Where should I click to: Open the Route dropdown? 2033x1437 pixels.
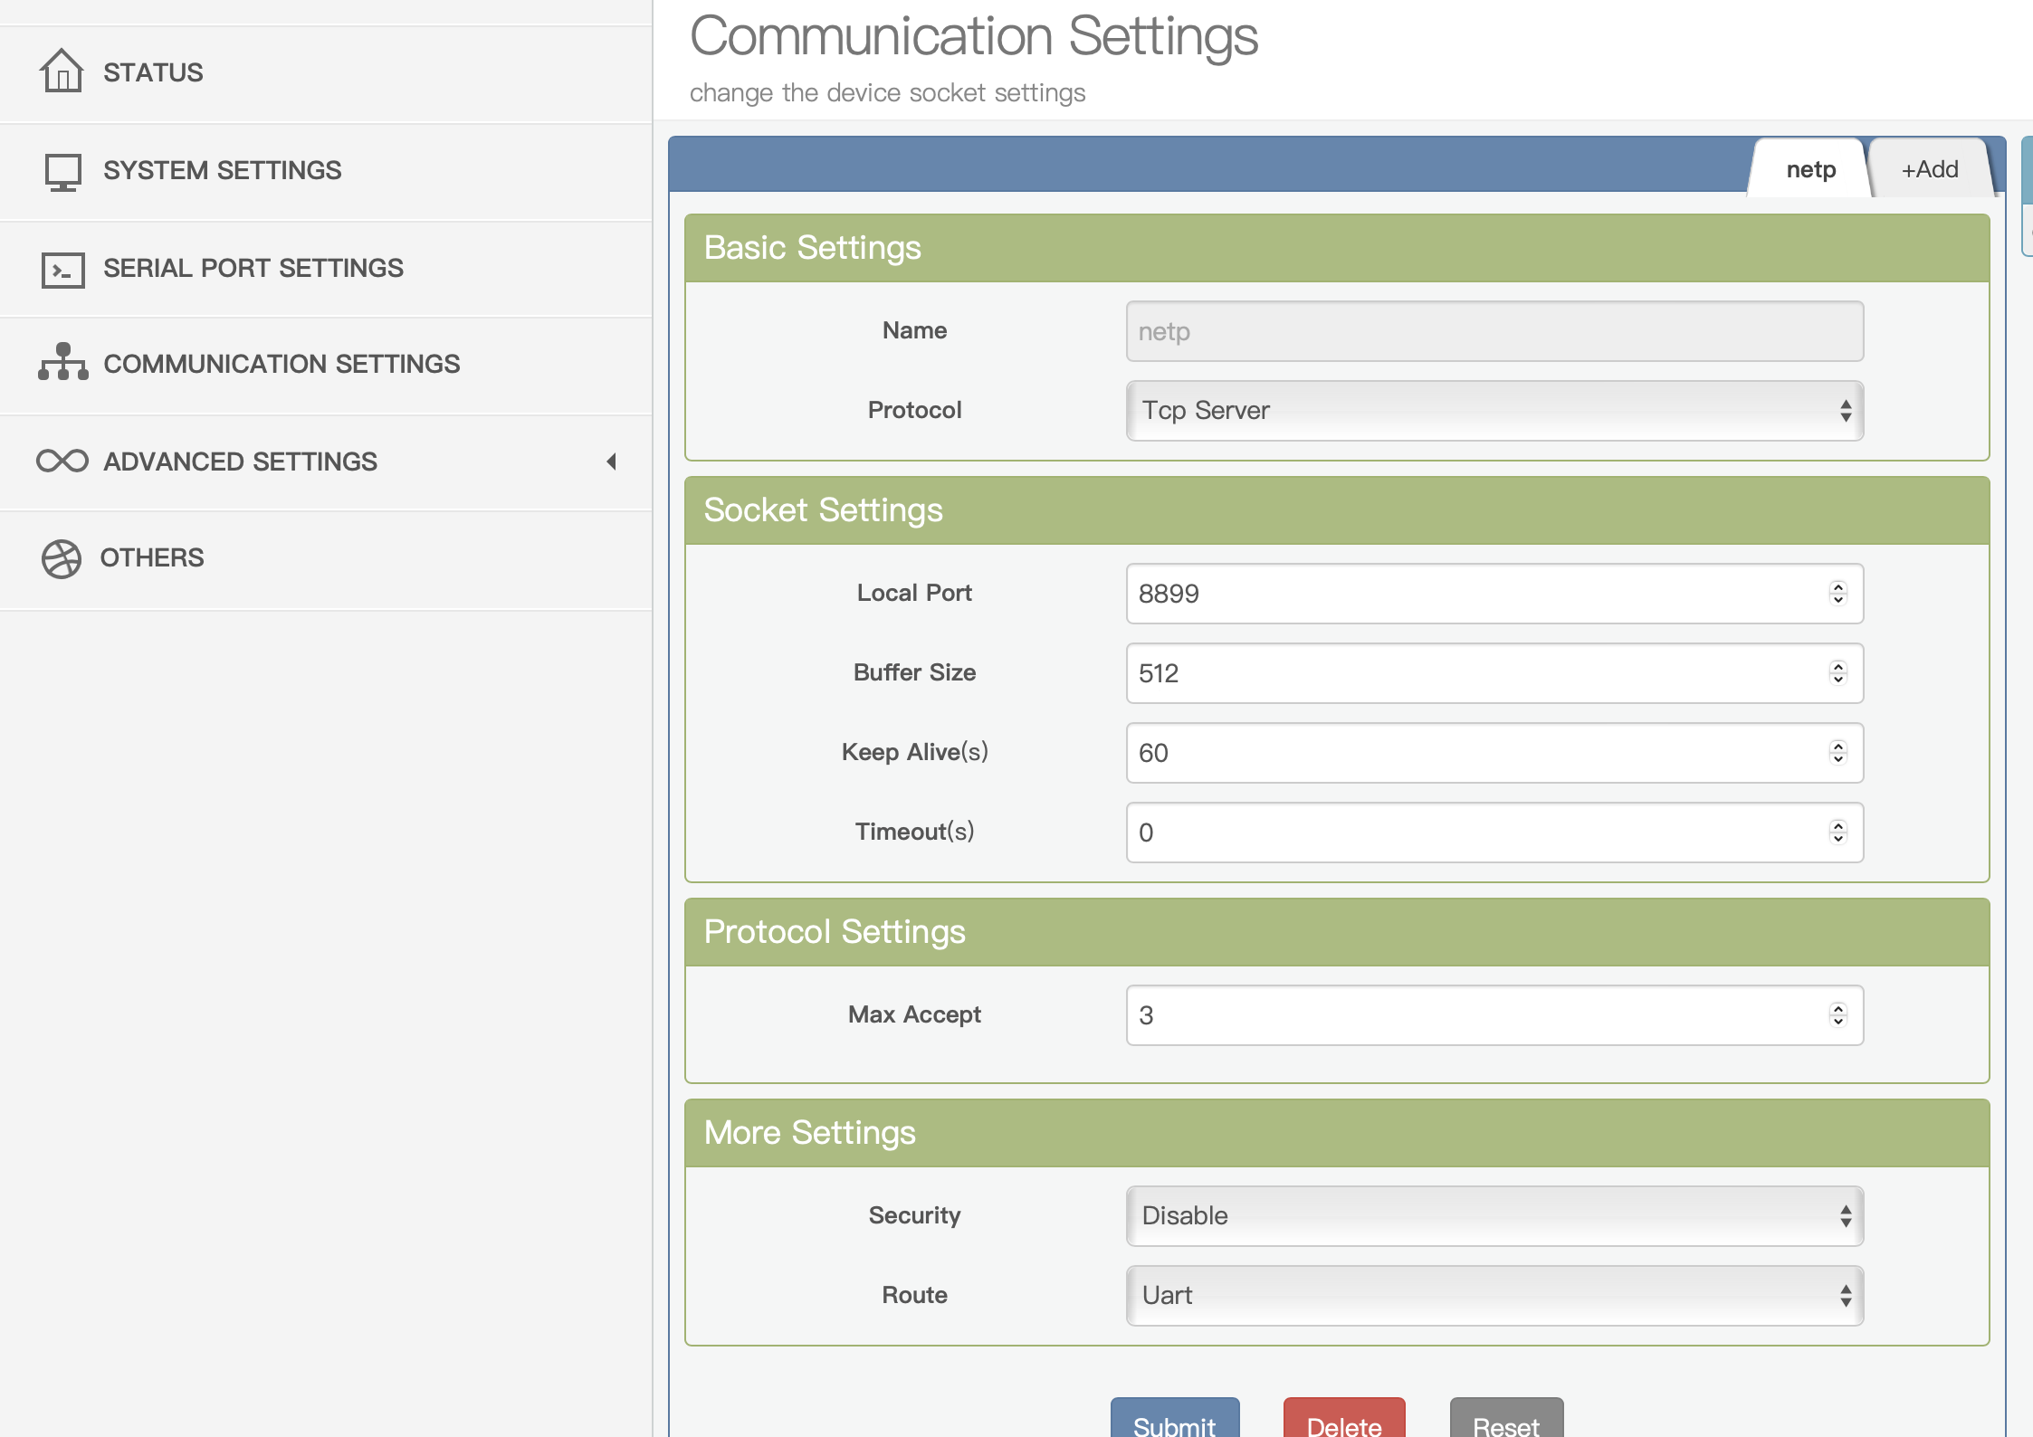[1494, 1296]
